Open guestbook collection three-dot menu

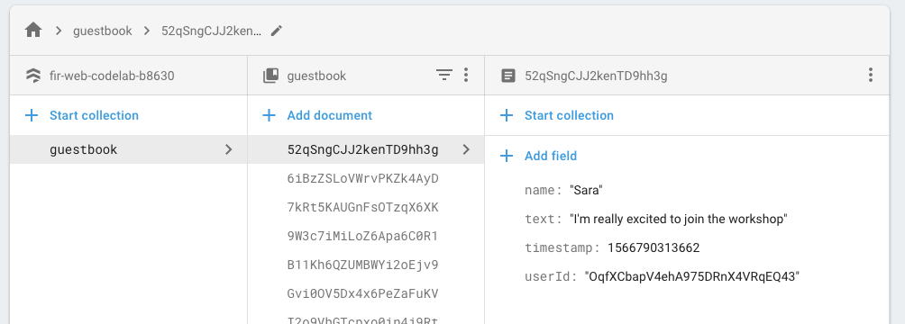point(466,75)
